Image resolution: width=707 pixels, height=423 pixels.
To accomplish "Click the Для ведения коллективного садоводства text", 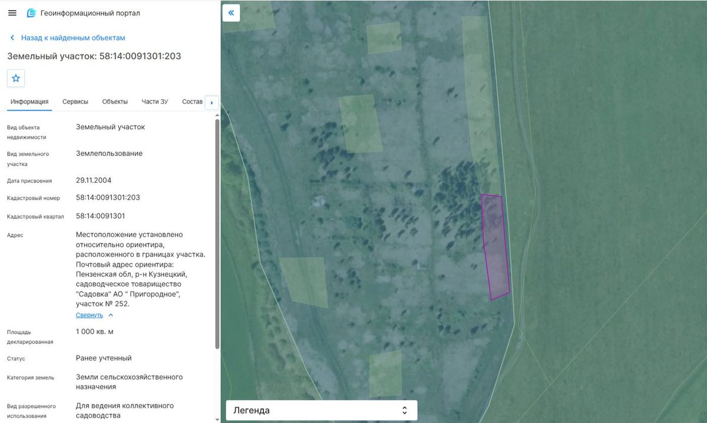I will (x=125, y=411).
